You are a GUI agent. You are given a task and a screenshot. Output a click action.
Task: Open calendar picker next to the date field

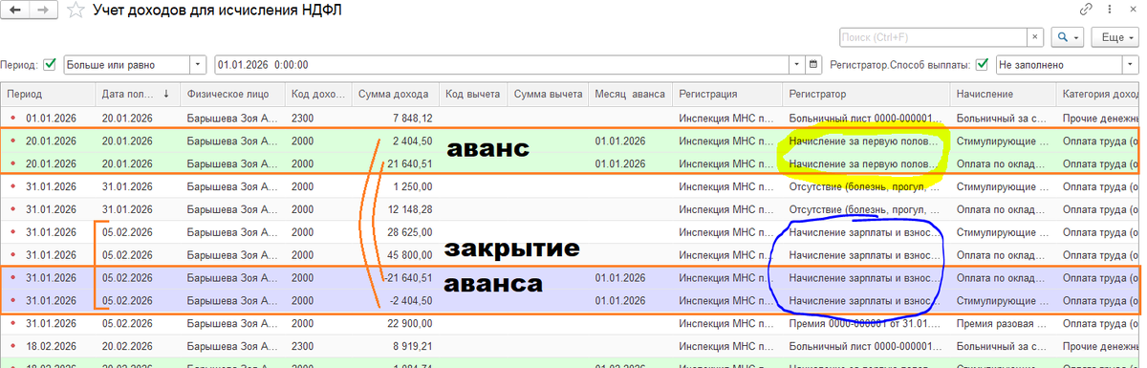(x=813, y=65)
